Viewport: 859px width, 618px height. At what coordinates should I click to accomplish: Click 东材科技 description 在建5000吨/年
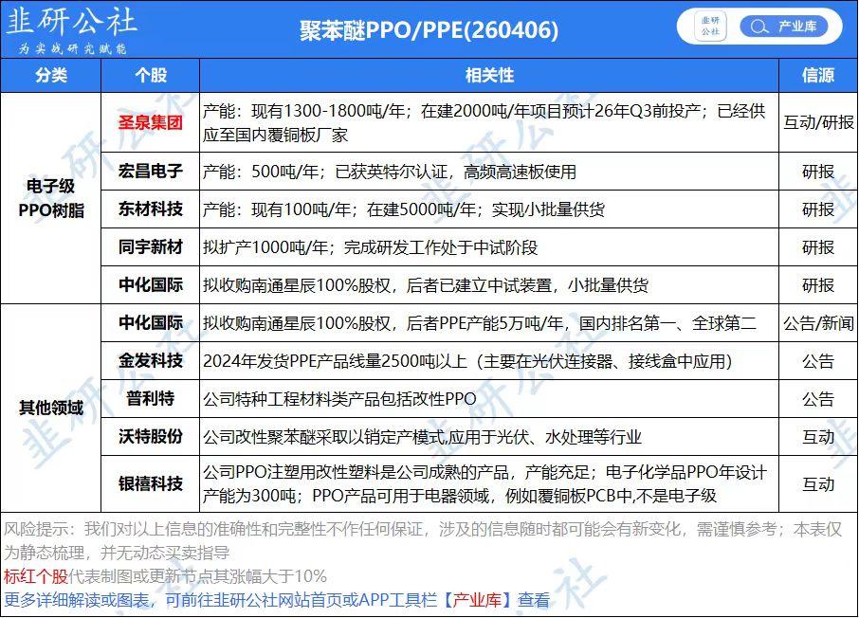pos(403,209)
